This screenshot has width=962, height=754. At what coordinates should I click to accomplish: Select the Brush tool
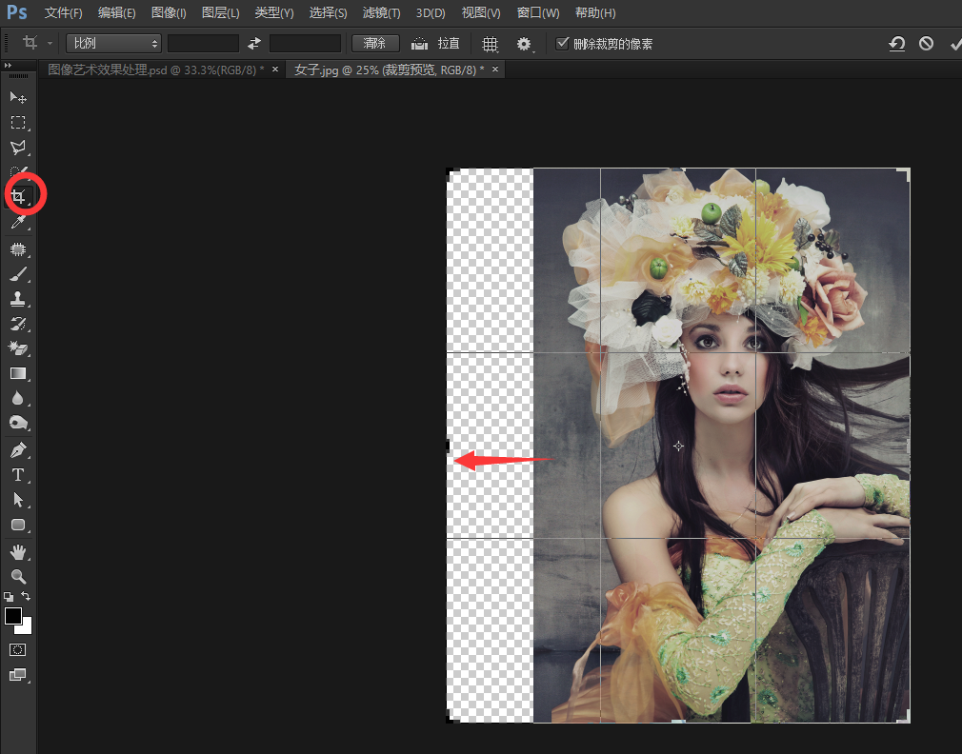pyautogui.click(x=17, y=274)
